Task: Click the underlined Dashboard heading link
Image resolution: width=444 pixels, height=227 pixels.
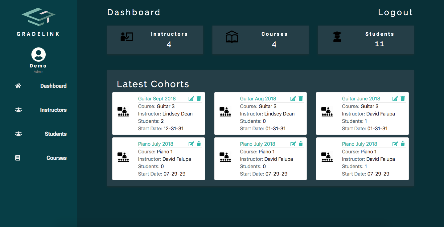Action: pos(134,12)
